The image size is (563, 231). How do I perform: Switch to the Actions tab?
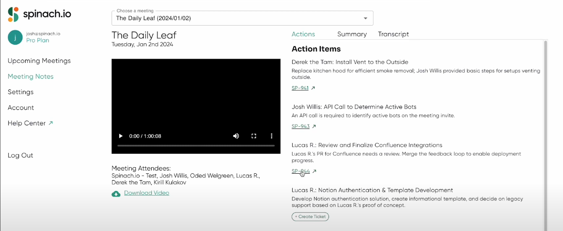(303, 34)
